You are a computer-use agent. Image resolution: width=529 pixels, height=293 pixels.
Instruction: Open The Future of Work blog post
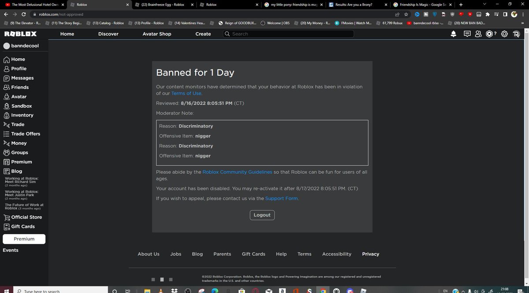point(24,207)
